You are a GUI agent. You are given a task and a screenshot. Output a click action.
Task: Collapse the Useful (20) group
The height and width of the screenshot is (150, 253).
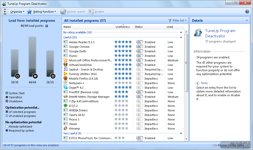tap(181, 37)
